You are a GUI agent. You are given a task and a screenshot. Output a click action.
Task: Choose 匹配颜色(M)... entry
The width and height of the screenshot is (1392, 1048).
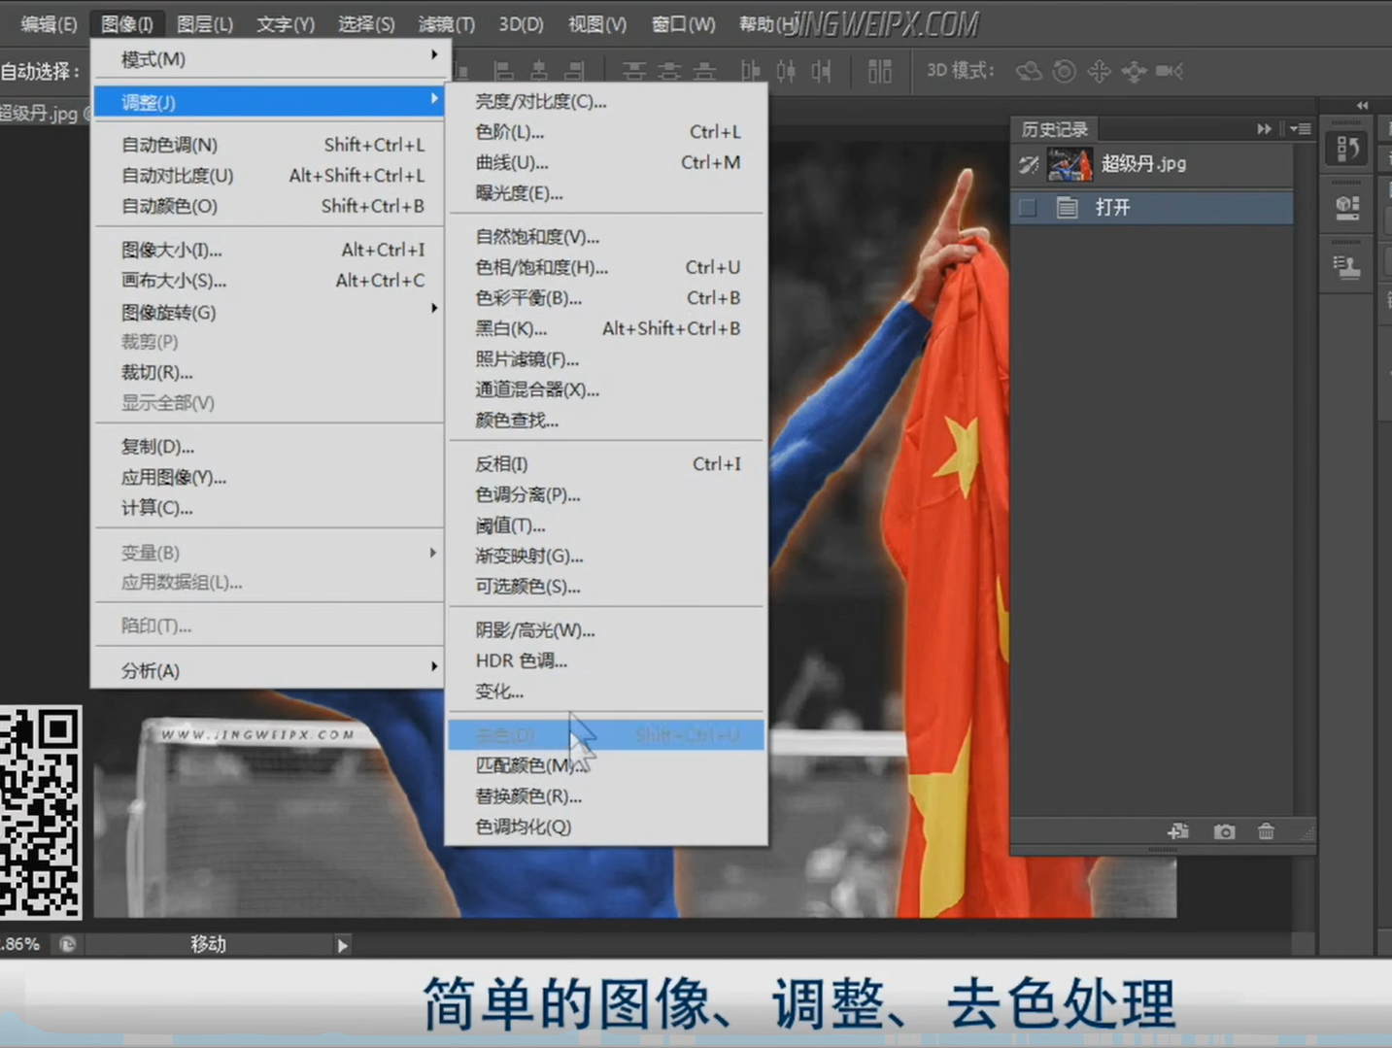point(606,765)
